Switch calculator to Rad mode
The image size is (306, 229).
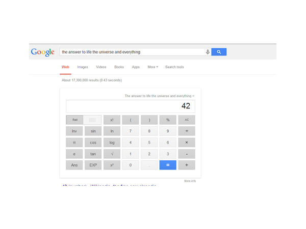coord(74,120)
